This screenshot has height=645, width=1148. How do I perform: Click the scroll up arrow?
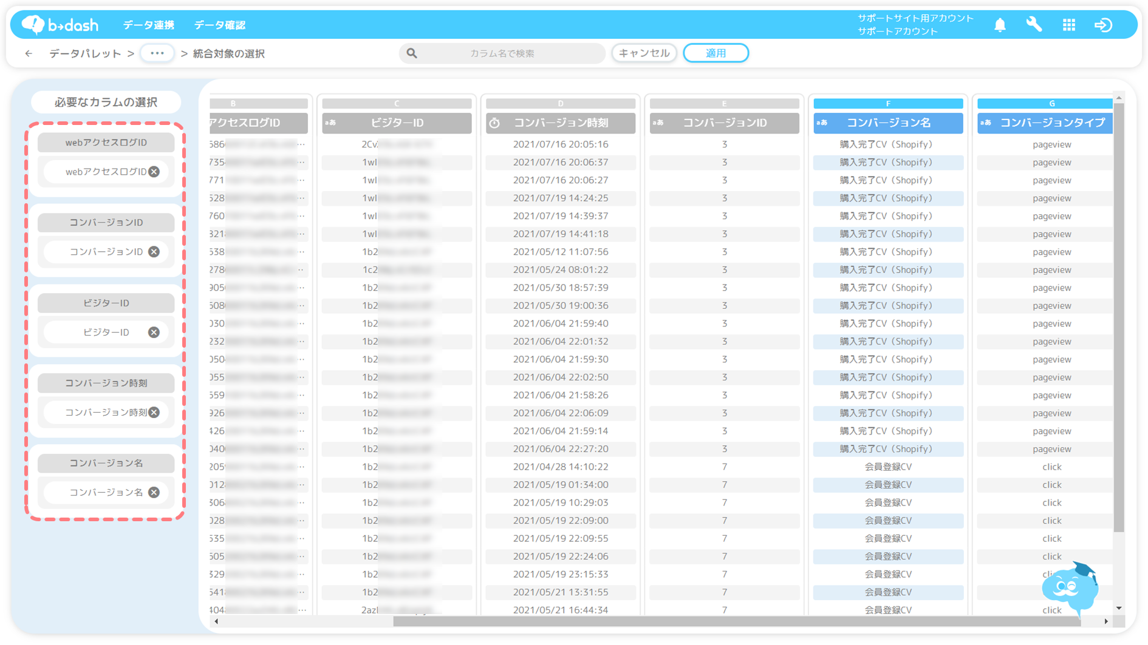pos(1119,98)
